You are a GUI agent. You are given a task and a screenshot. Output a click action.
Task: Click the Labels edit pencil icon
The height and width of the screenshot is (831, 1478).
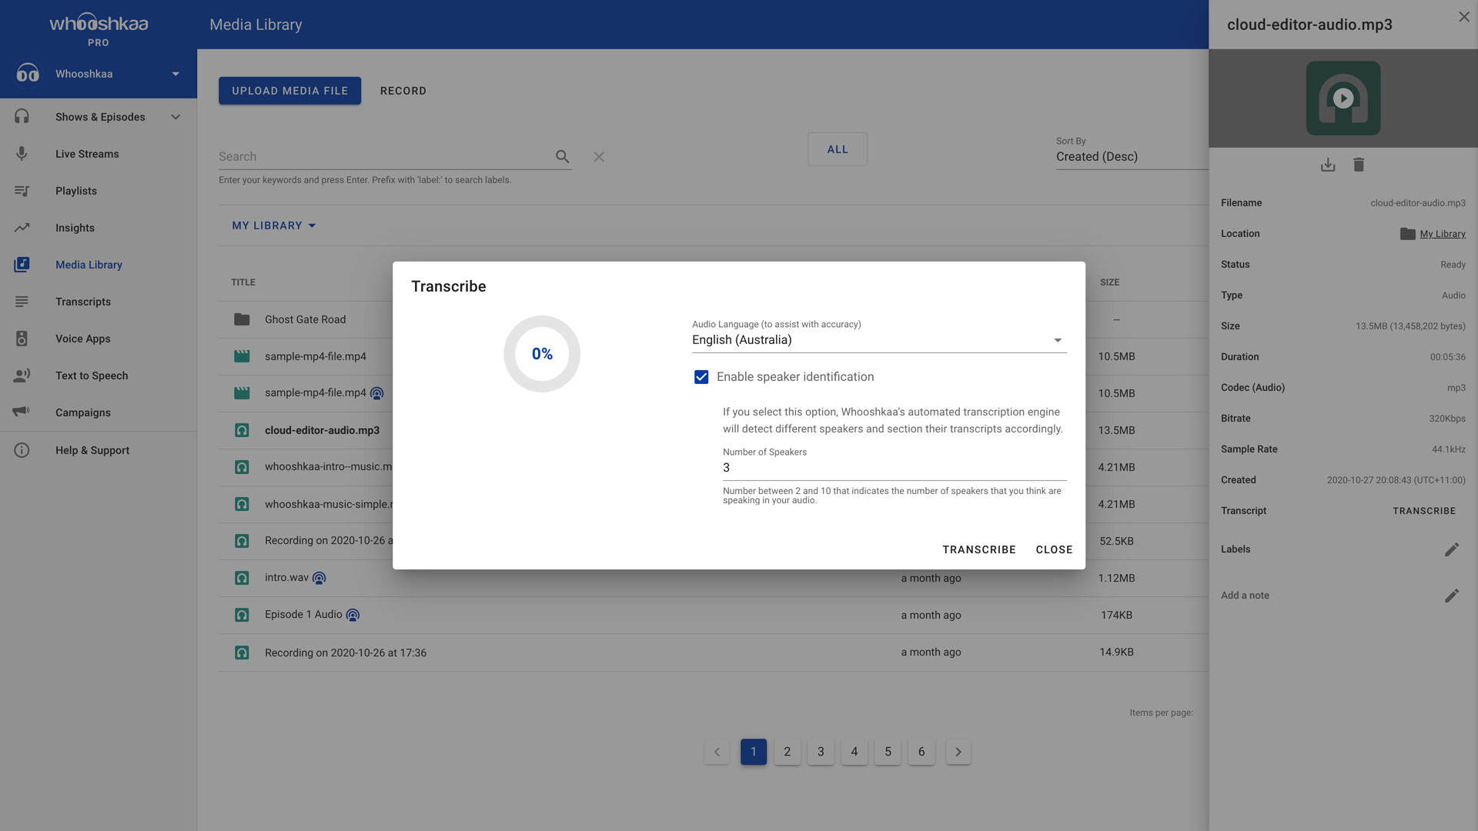1451,549
